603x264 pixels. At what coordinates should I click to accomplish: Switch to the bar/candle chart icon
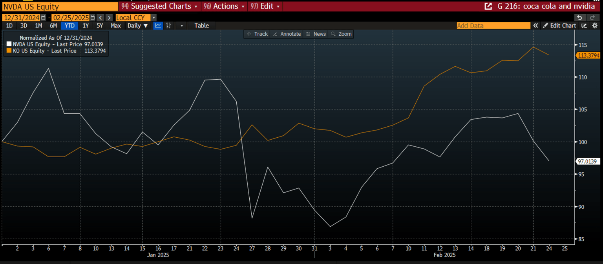point(169,25)
